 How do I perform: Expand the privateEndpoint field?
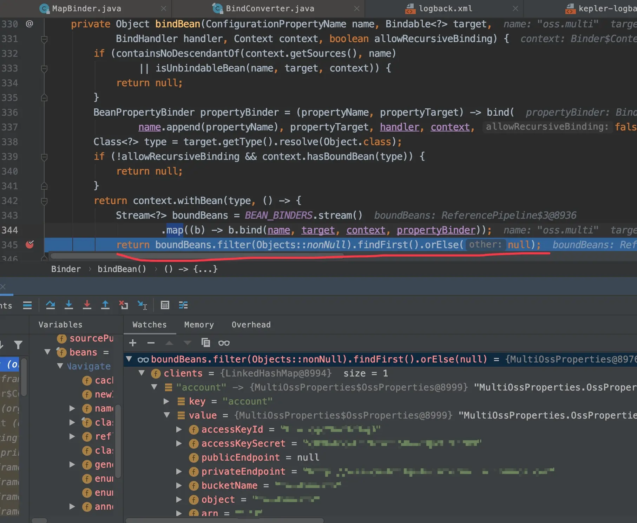coord(179,471)
